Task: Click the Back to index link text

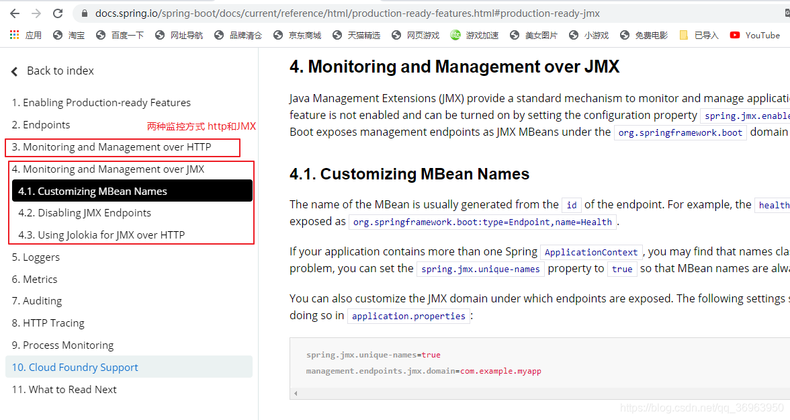Action: coord(60,71)
